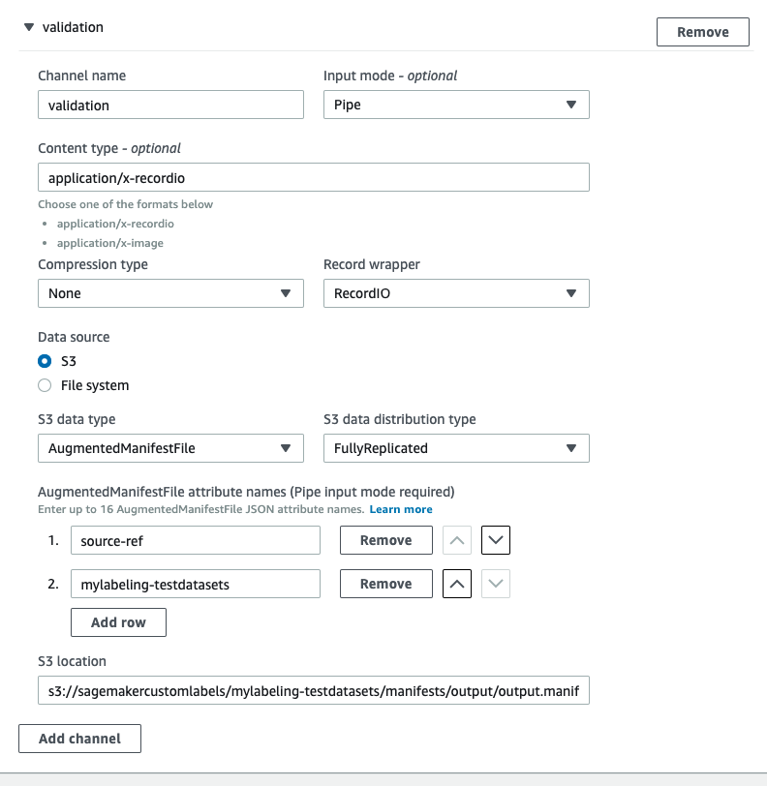Click Add channel button
This screenshot has width=767, height=786.
coord(79,739)
